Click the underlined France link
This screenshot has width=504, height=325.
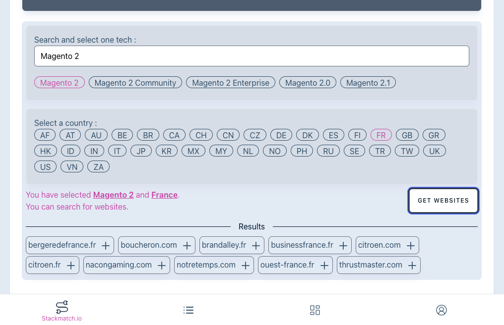click(165, 195)
